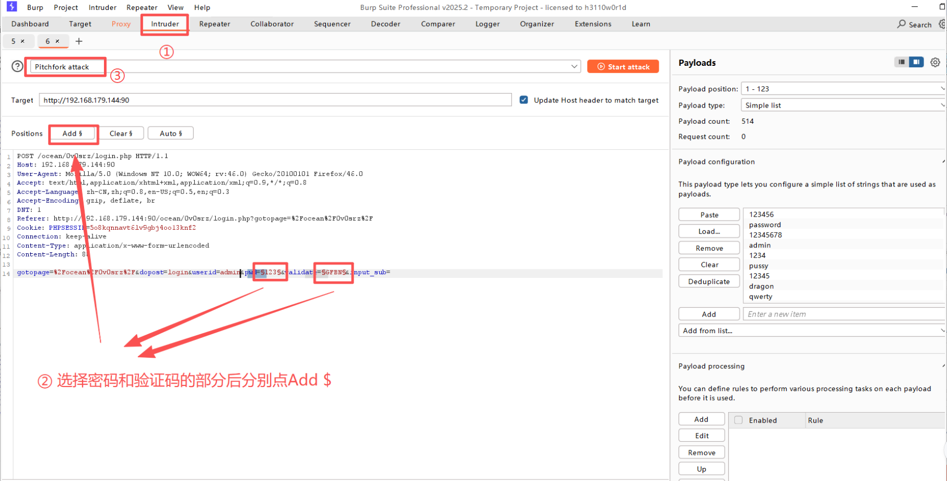Image resolution: width=947 pixels, height=481 pixels.
Task: Switch to the Extensions tab
Action: [x=593, y=24]
